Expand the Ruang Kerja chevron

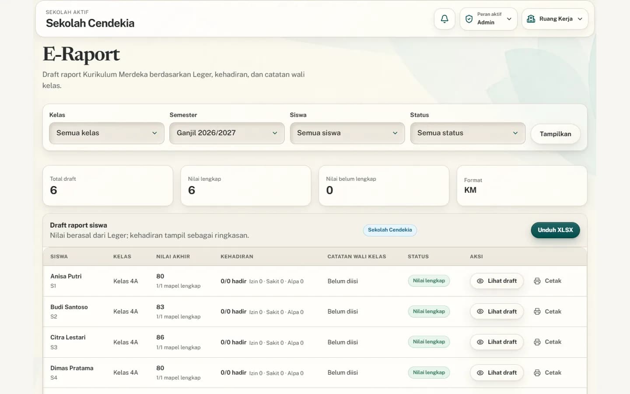580,19
